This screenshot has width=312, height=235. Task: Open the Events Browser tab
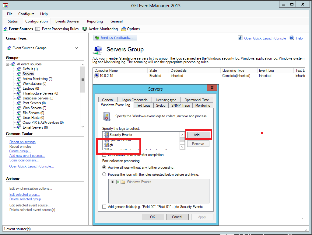coord(67,21)
